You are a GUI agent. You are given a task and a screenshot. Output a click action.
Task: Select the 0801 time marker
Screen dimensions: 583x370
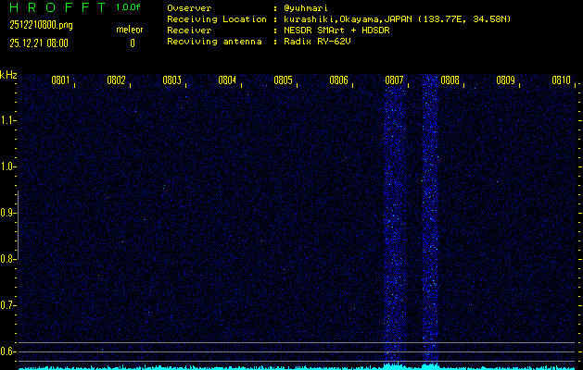point(60,80)
